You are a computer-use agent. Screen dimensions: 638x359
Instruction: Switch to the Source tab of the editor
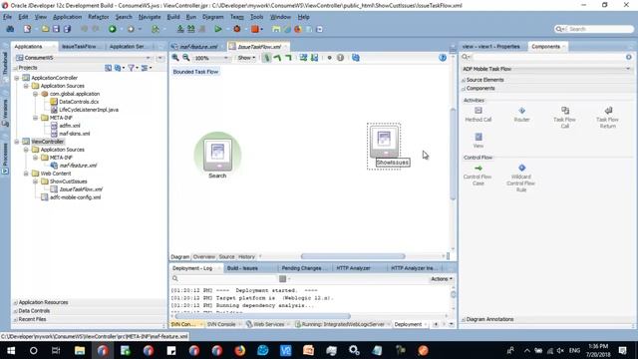tap(226, 257)
